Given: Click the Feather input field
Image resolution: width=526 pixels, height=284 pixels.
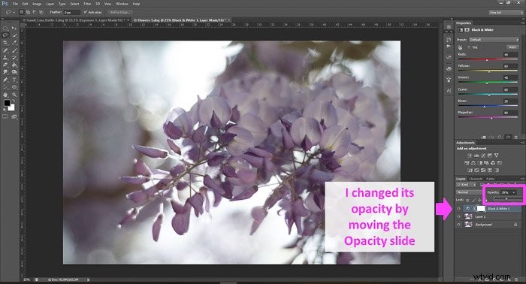Looking at the screenshot, I should point(72,13).
